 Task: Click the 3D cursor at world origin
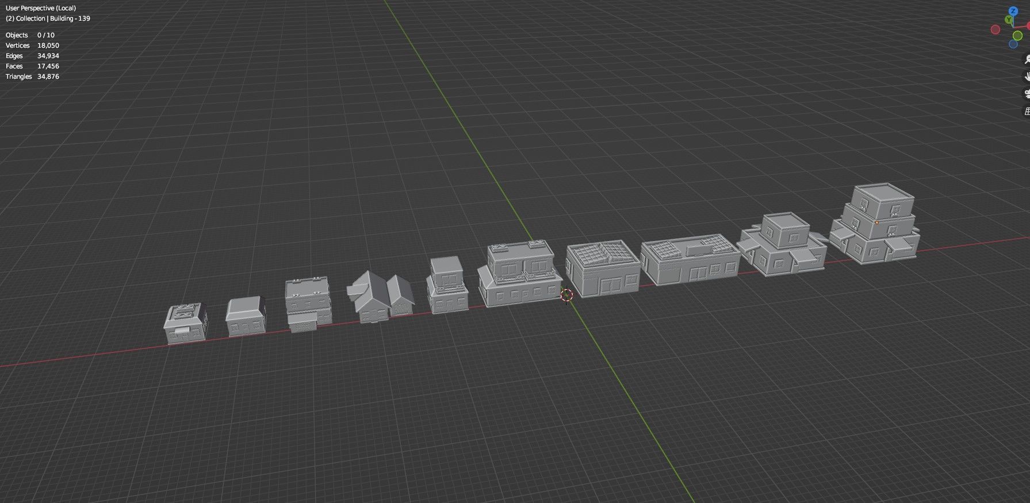point(566,295)
